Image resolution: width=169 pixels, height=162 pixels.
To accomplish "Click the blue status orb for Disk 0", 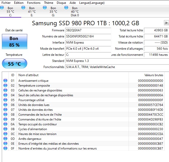I will [66, 8].
